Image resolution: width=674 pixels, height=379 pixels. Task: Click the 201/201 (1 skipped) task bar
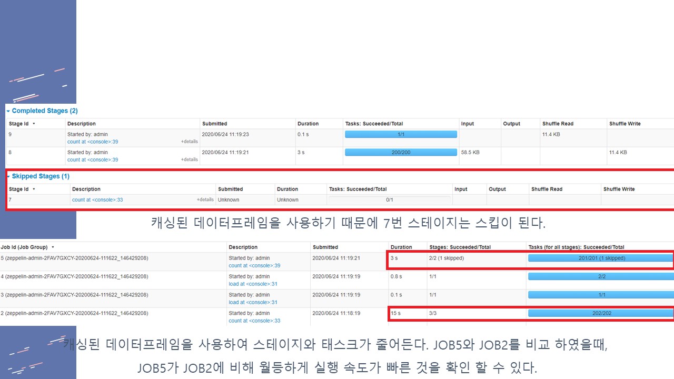click(x=601, y=258)
